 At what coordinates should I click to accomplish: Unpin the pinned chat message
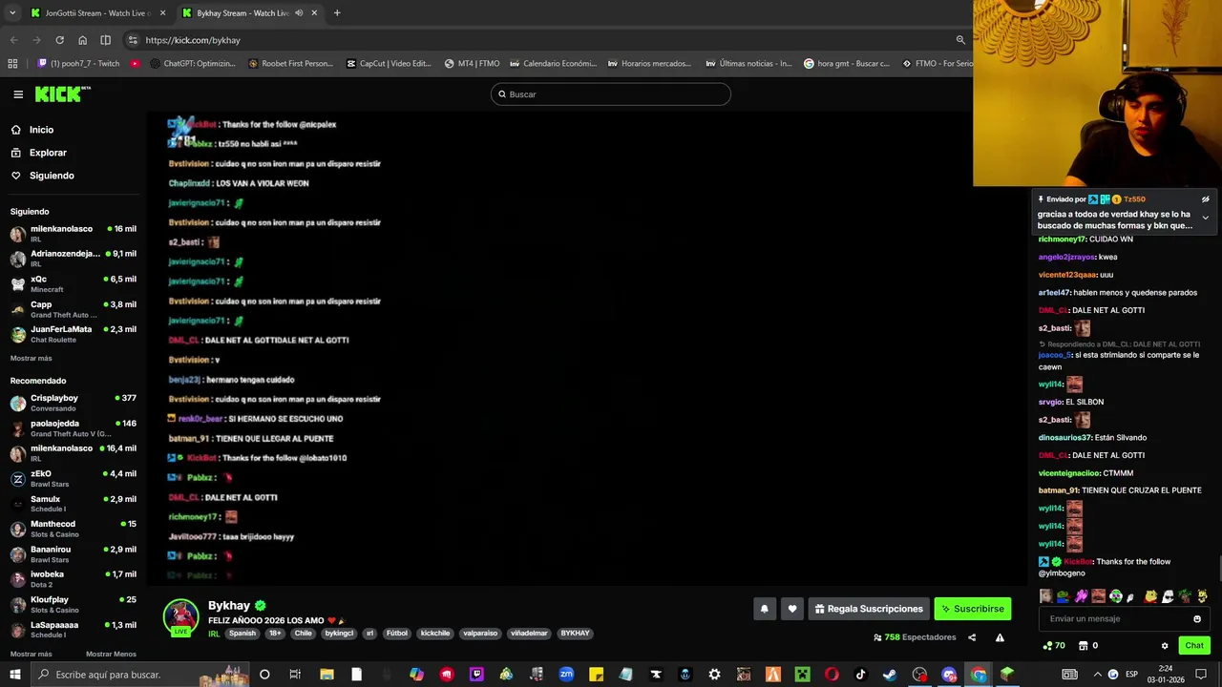click(x=1205, y=199)
